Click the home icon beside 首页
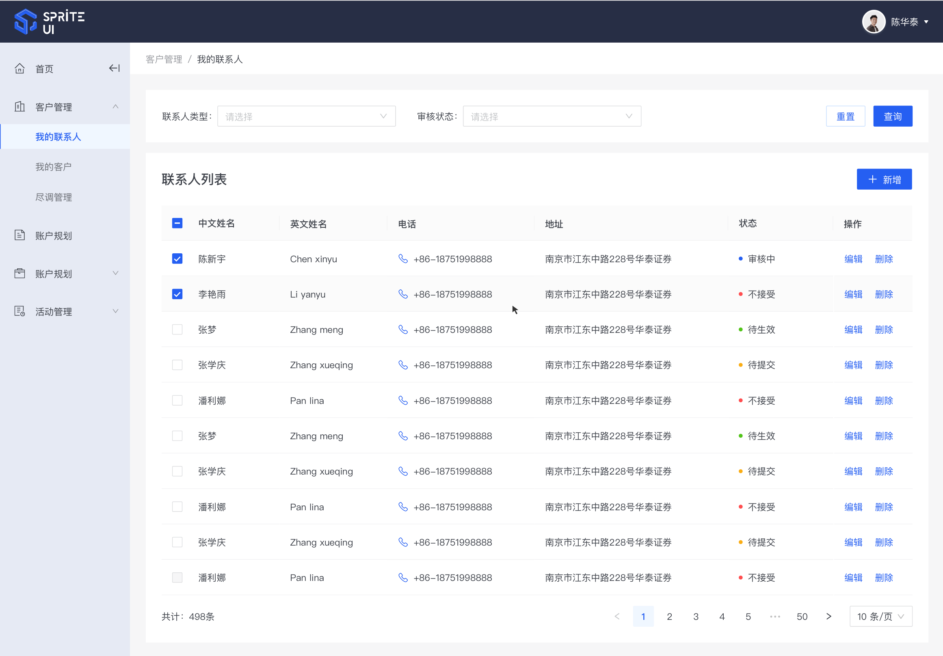Image resolution: width=943 pixels, height=656 pixels. [x=20, y=69]
